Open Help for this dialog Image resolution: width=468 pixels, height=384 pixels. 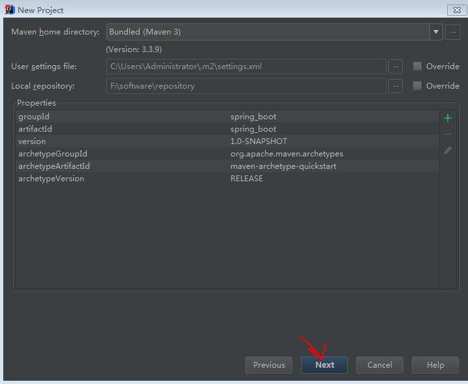(435, 365)
